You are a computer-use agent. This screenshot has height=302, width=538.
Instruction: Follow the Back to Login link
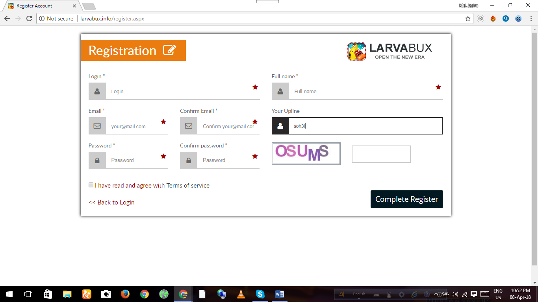pos(111,202)
